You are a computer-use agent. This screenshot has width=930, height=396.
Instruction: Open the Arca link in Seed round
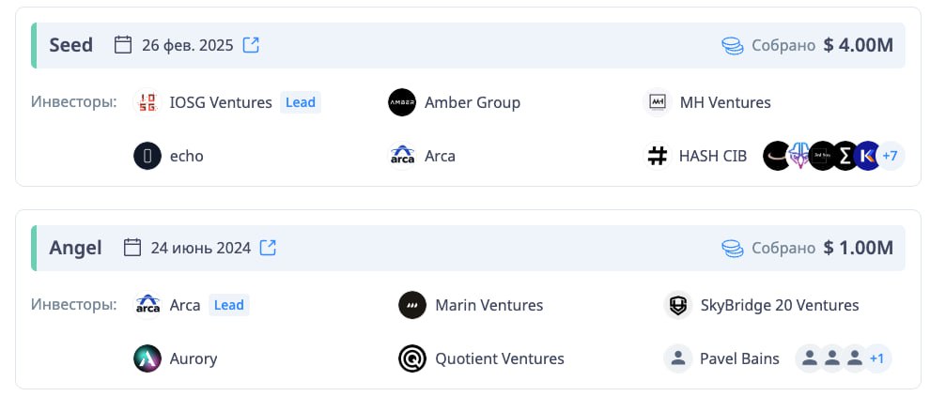440,156
